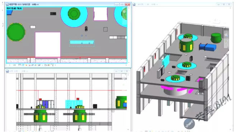Select black equipment box near plan view top
Image resolution: width=236 pixels, height=133 pixels.
53,14
